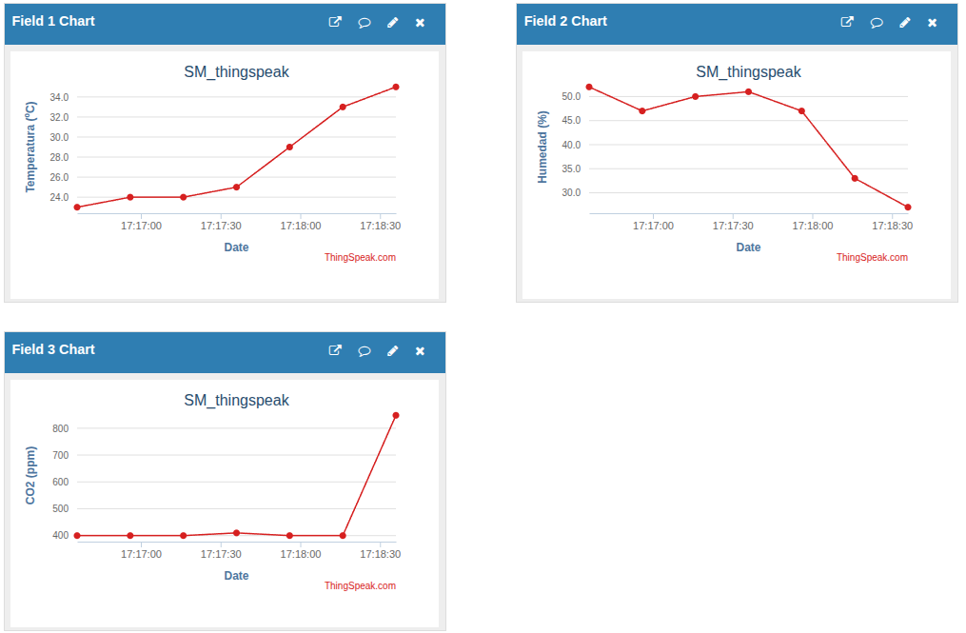Open comment icon on Field 1 Chart
Image resolution: width=966 pixels, height=633 pixels.
(x=364, y=23)
